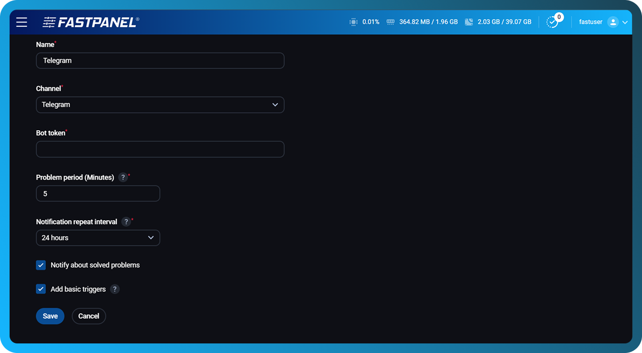Toggle the Add basic triggers checkbox
The height and width of the screenshot is (353, 642).
(x=41, y=289)
